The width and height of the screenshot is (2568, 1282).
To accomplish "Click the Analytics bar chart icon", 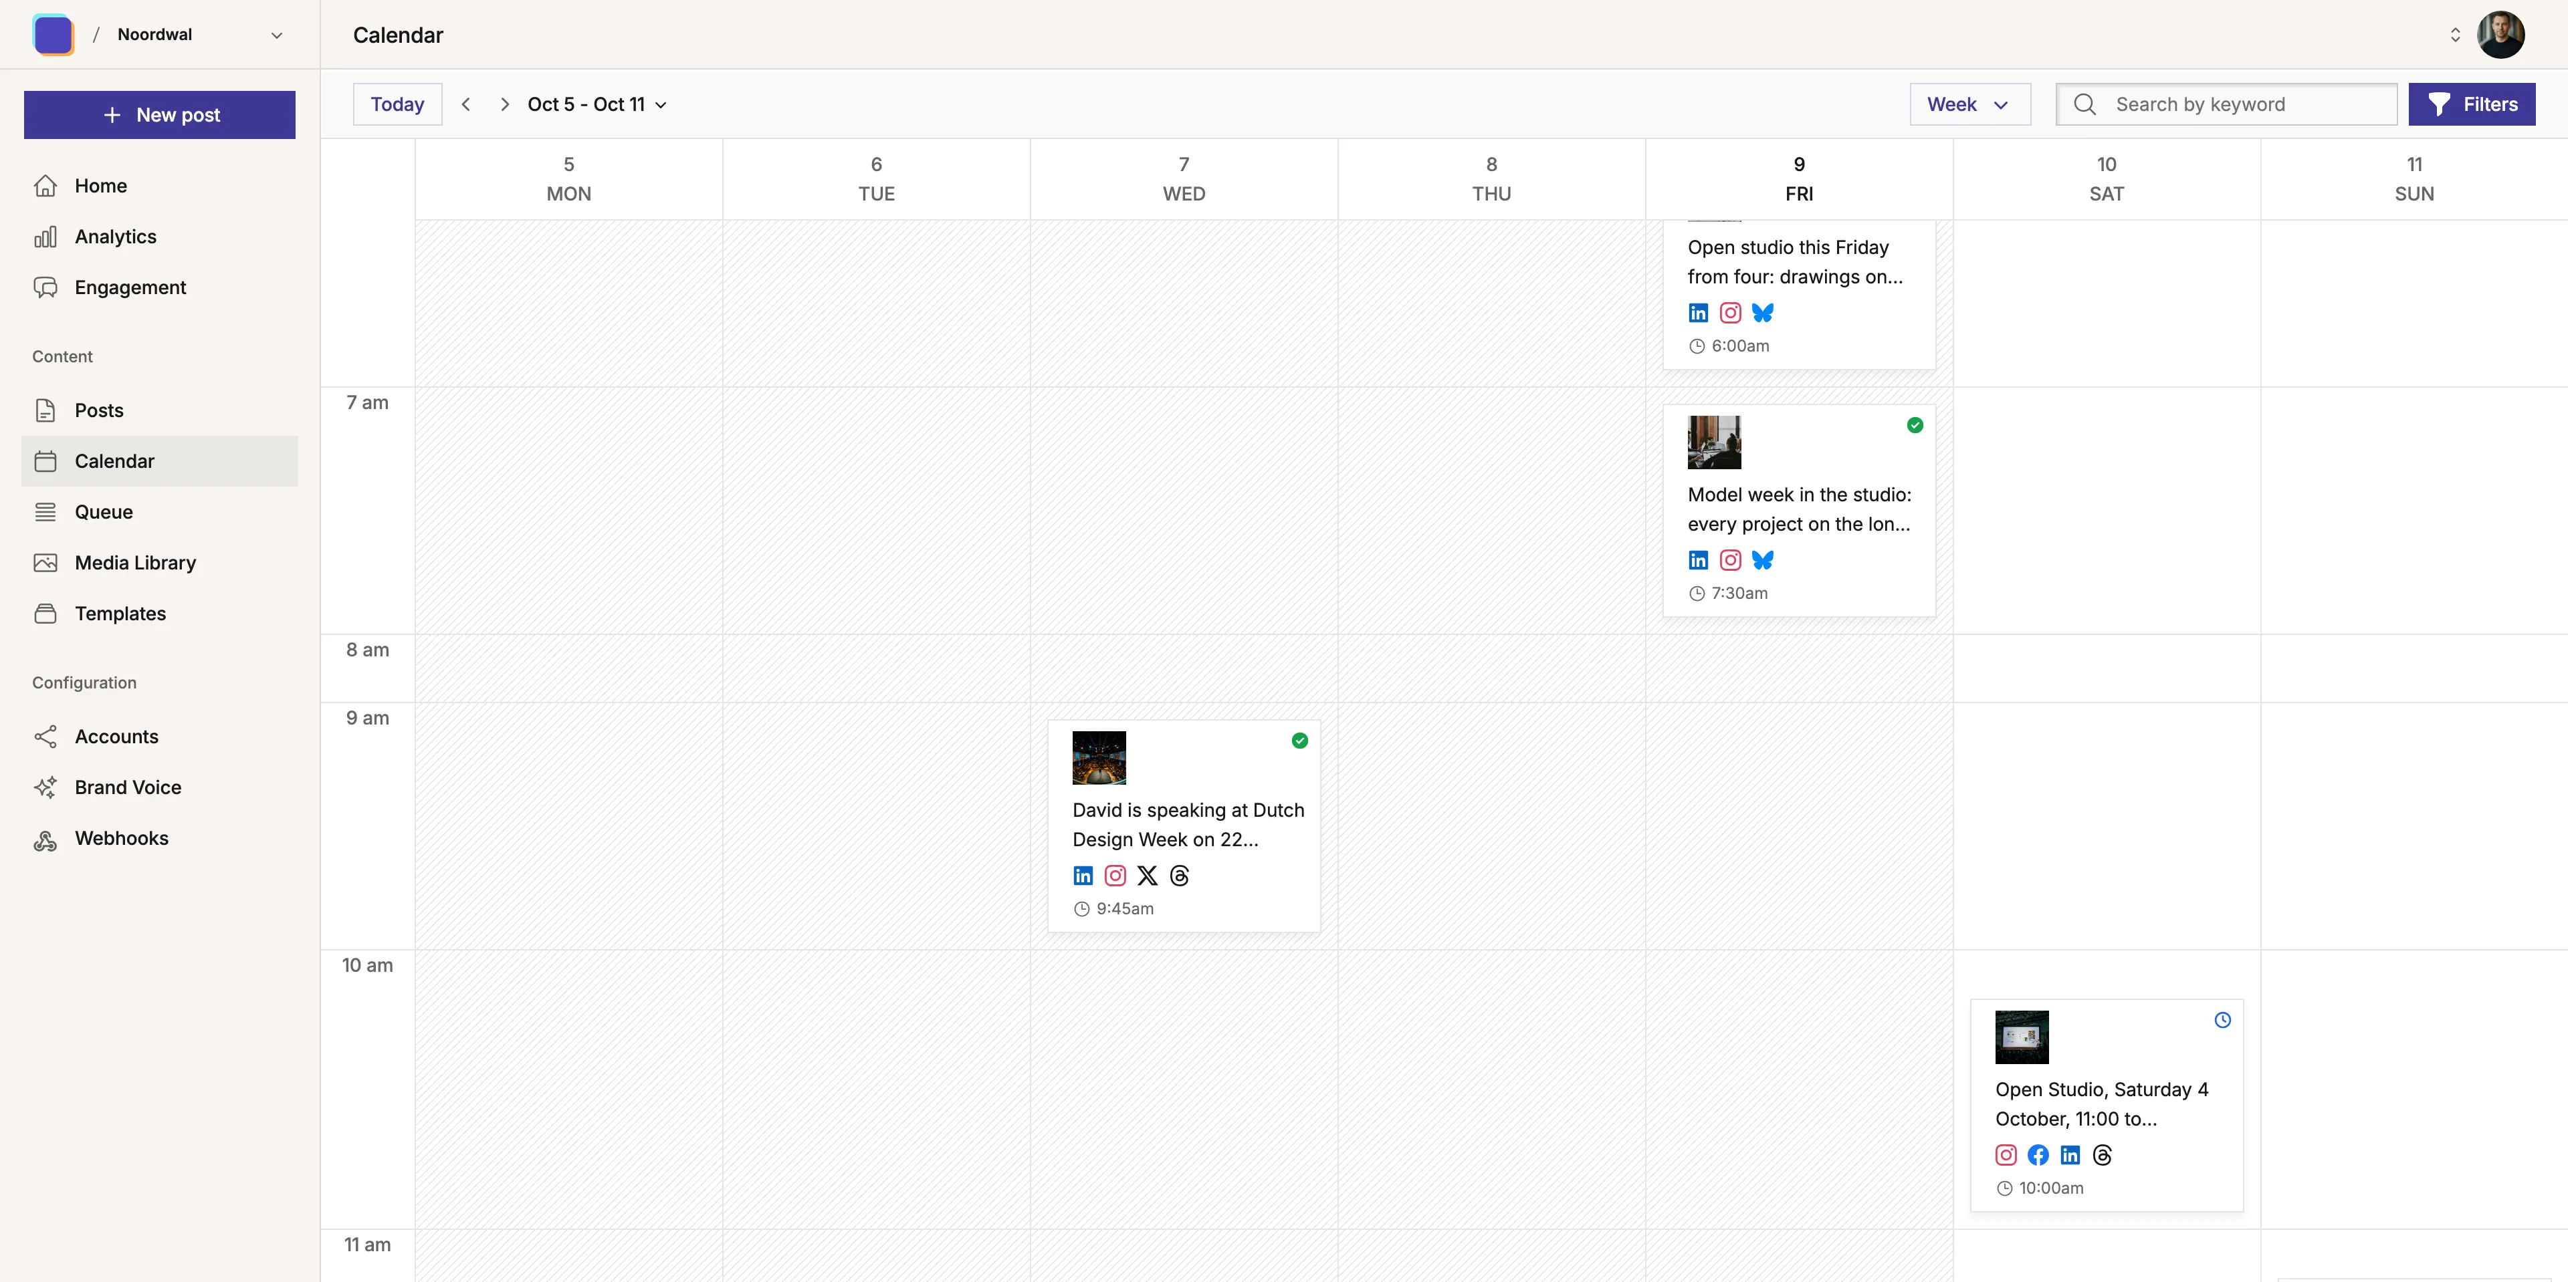I will pos(46,236).
